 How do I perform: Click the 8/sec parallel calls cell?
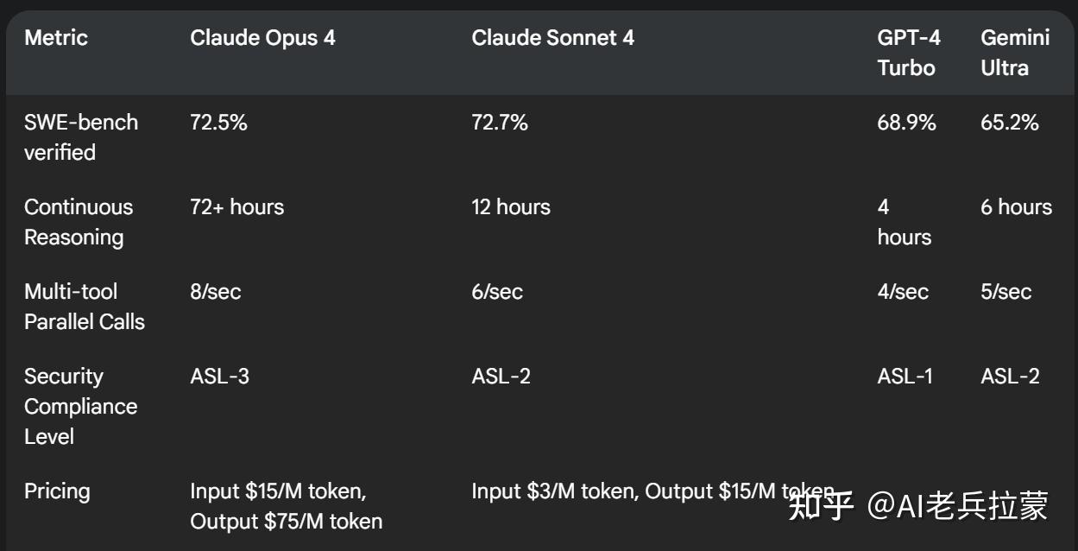216,292
